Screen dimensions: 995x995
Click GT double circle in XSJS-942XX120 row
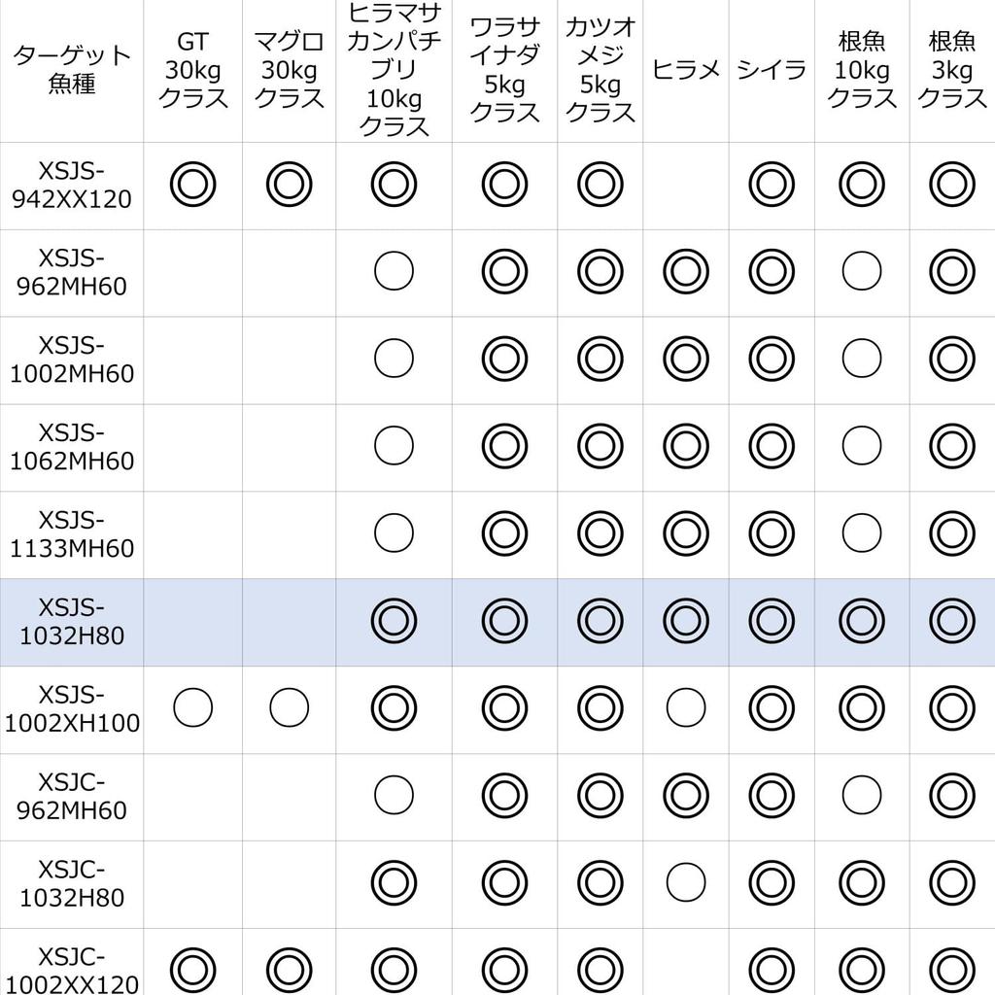point(192,185)
